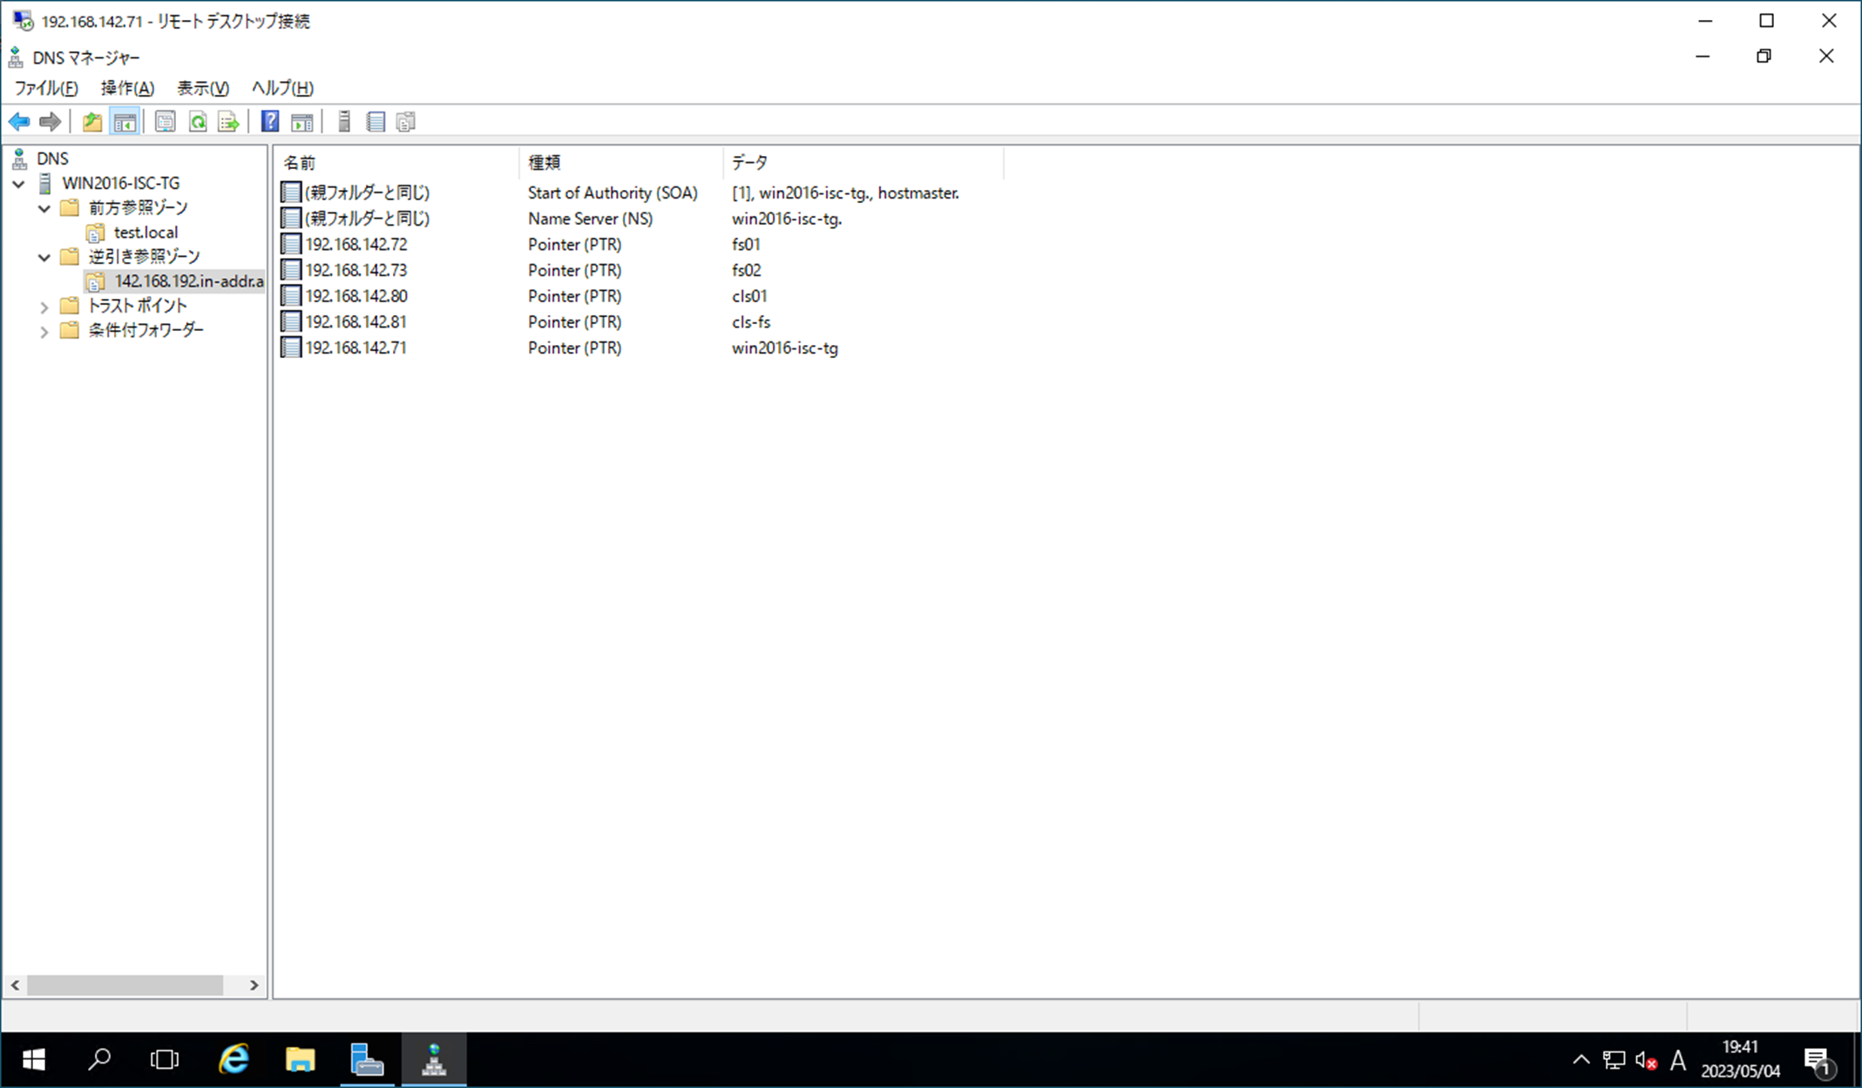
Task: Toggle the Show/Hide console tree button
Action: [125, 122]
